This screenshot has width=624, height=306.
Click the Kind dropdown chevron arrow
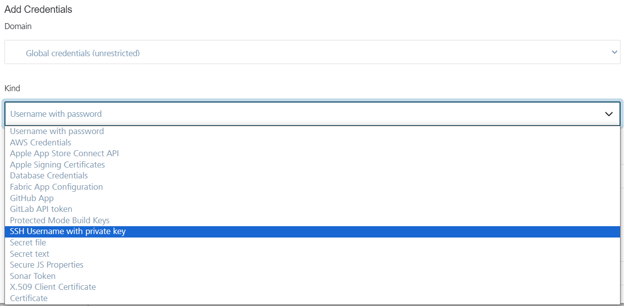coord(609,114)
